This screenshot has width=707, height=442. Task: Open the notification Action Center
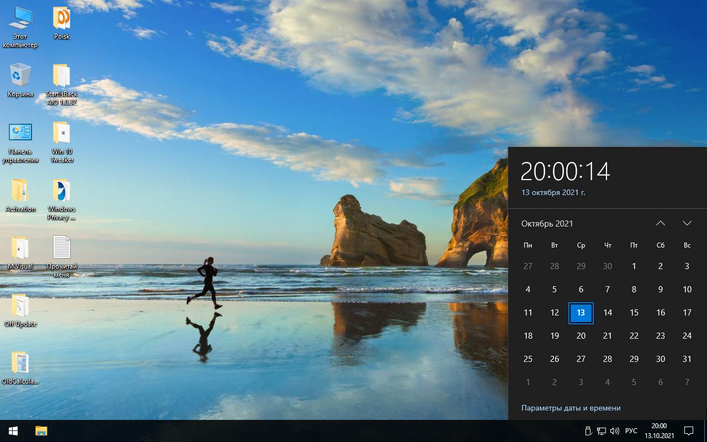689,430
